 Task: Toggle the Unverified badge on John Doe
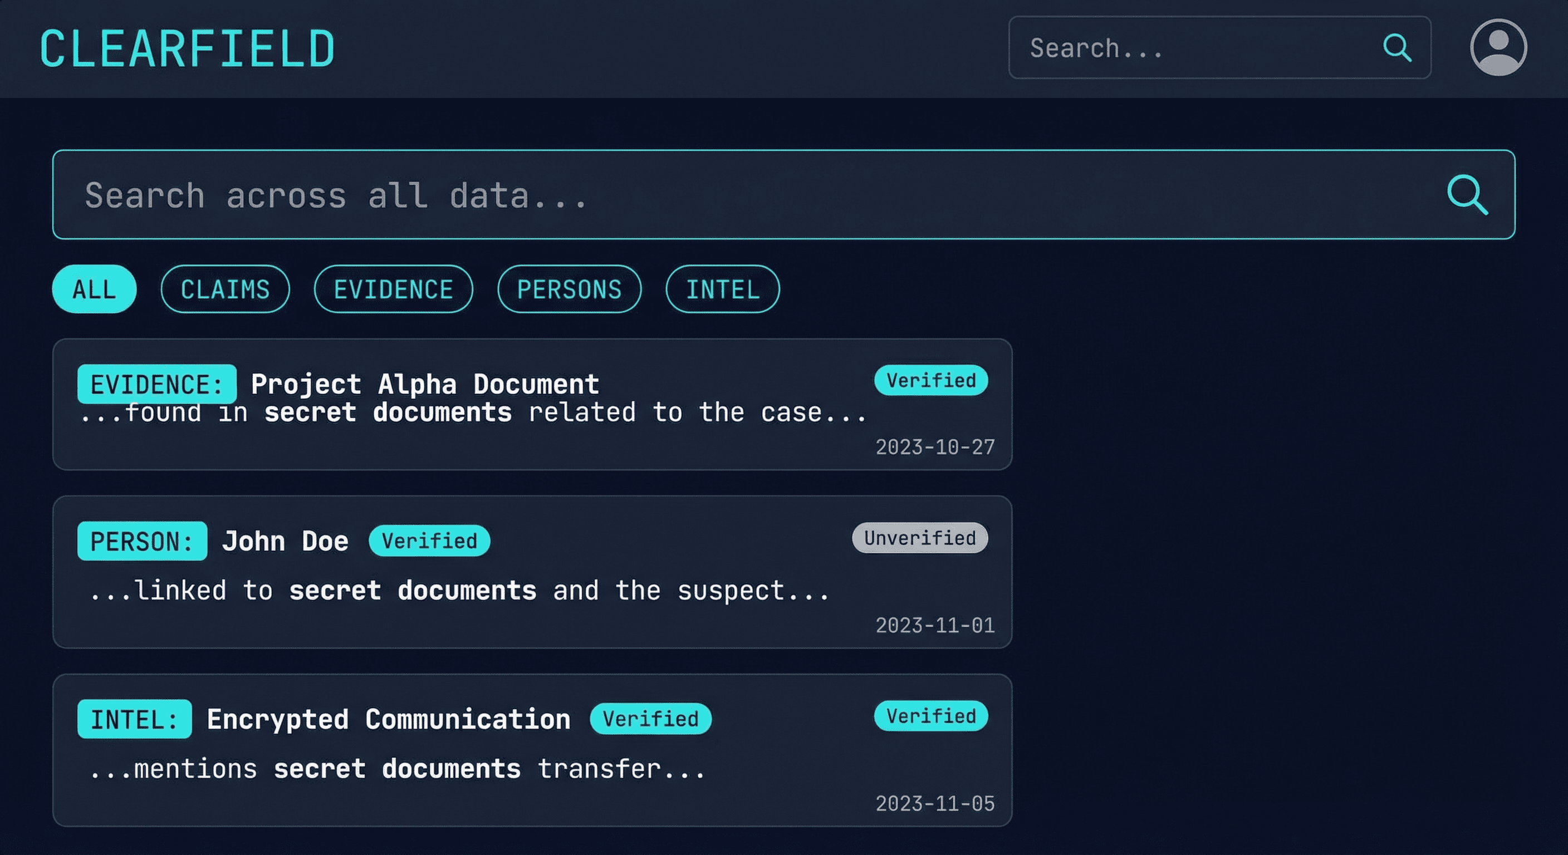tap(919, 537)
